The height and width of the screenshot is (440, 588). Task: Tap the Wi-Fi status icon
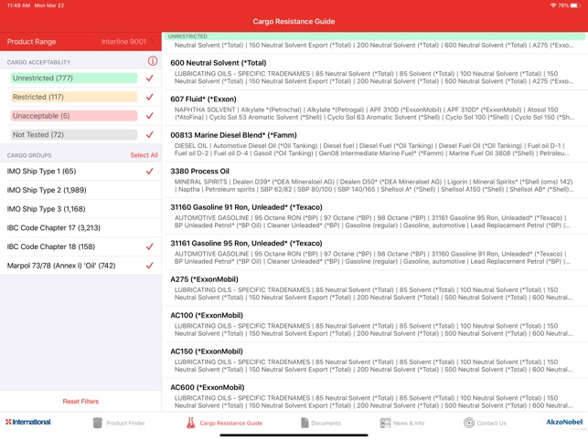pyautogui.click(x=553, y=5)
